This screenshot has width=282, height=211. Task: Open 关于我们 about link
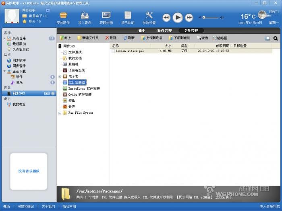pos(48,207)
